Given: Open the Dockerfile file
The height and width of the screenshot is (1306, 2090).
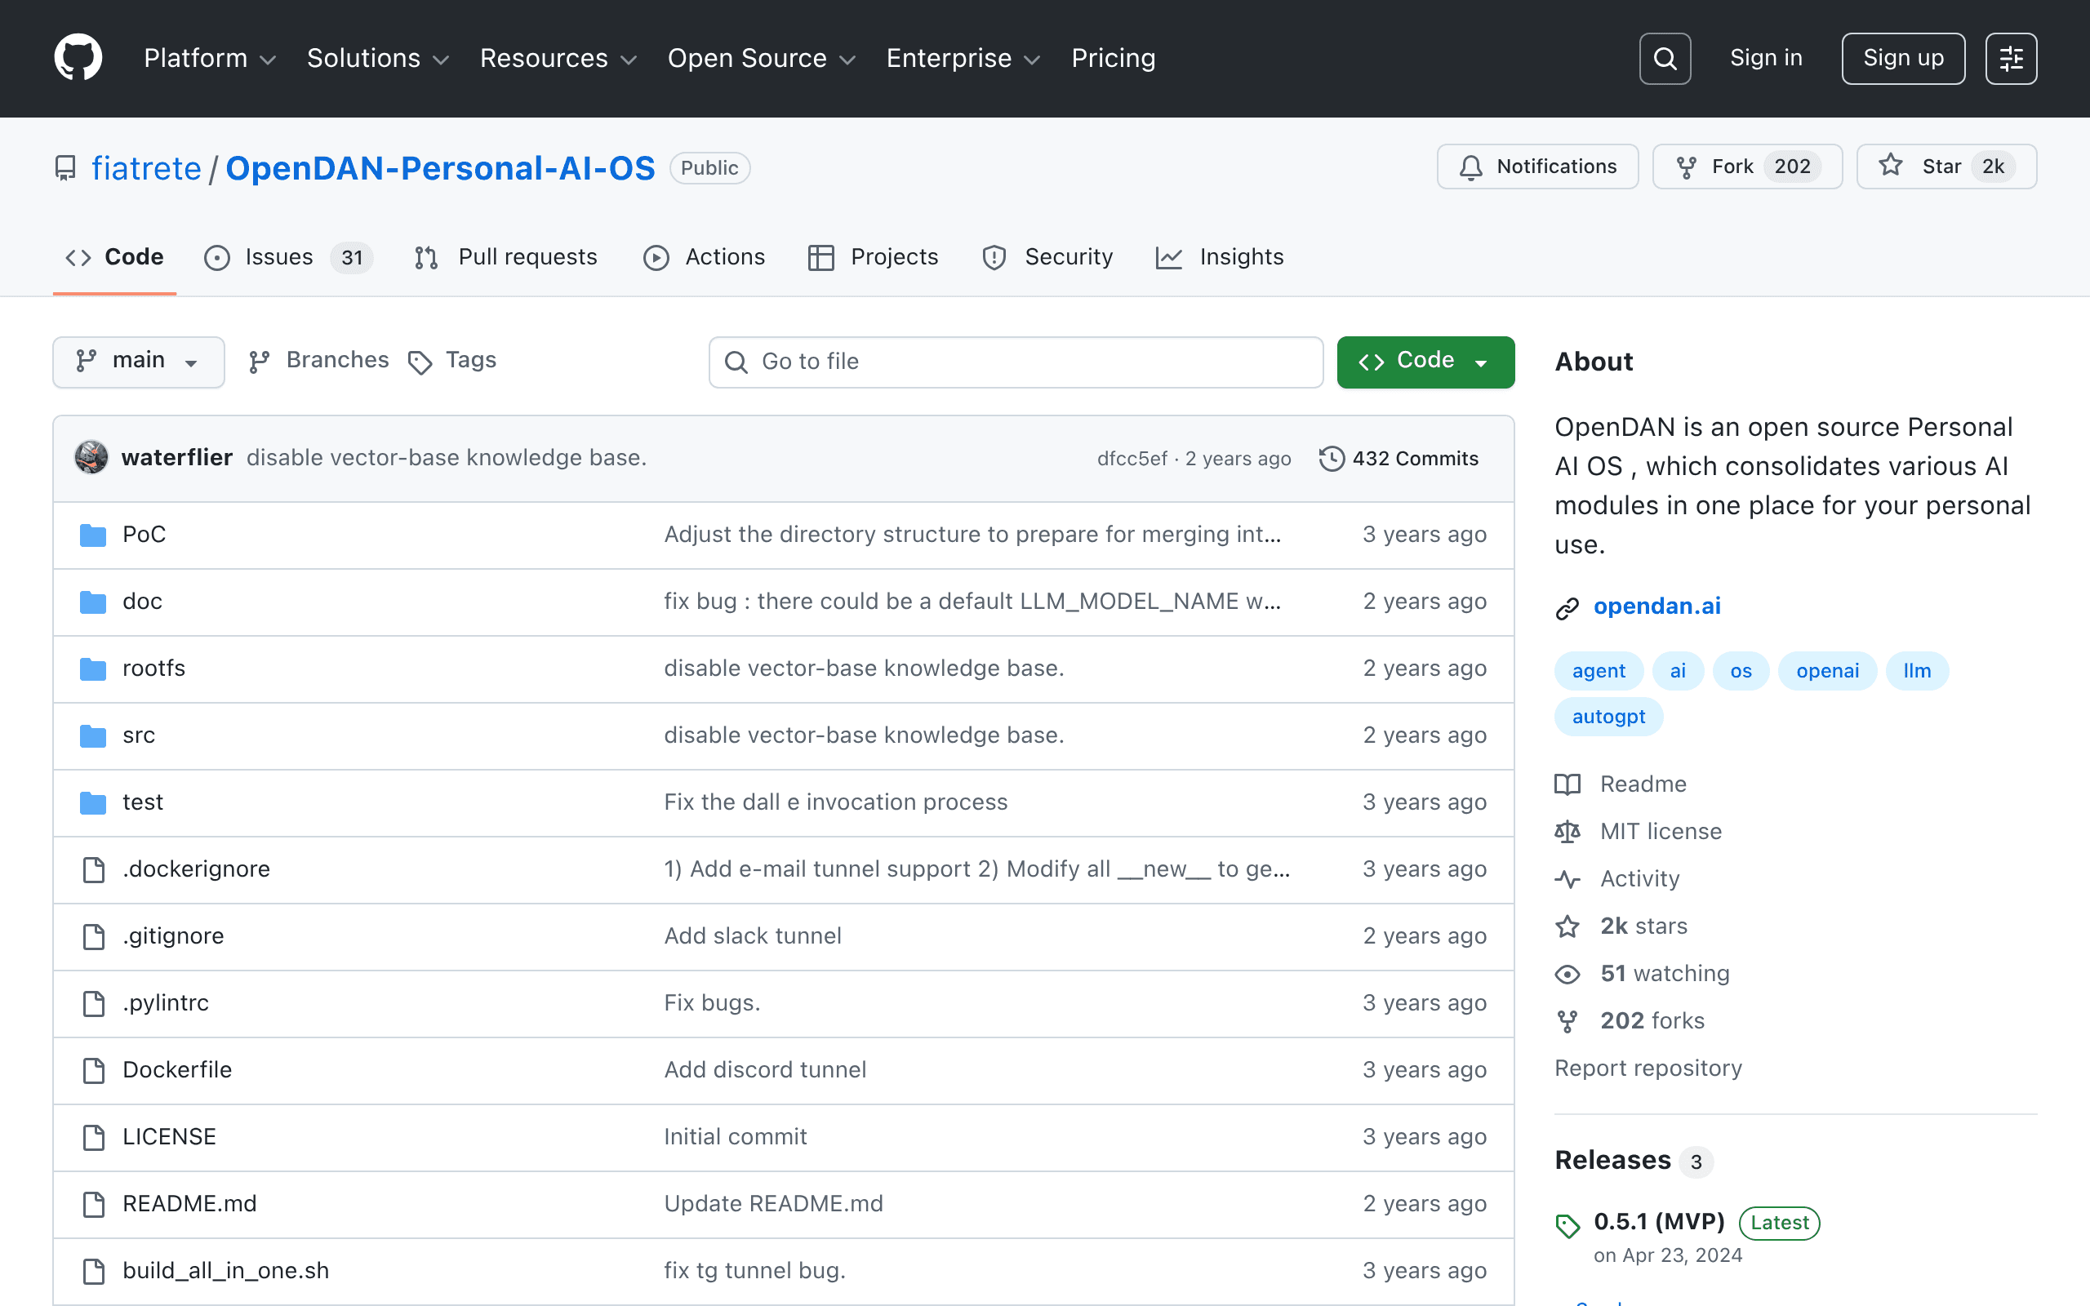Looking at the screenshot, I should pyautogui.click(x=177, y=1069).
